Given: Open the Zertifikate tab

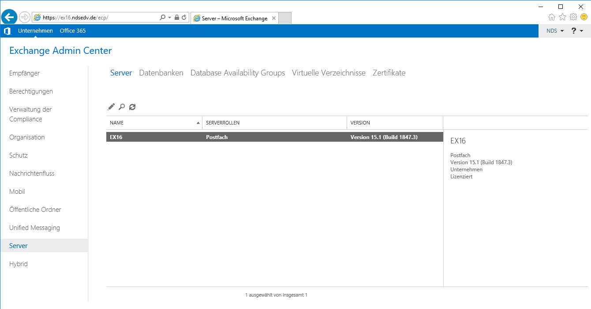Looking at the screenshot, I should point(389,73).
